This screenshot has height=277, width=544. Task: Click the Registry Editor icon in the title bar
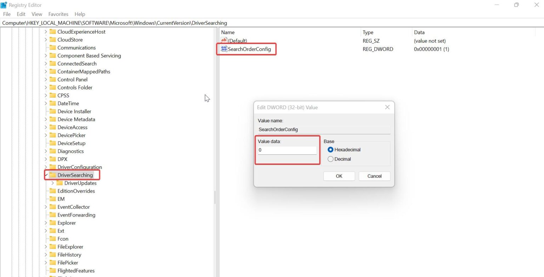pos(4,5)
